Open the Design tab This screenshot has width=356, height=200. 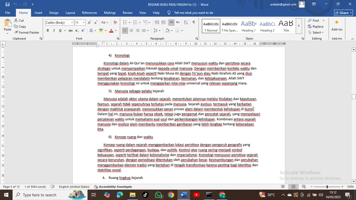point(54,13)
